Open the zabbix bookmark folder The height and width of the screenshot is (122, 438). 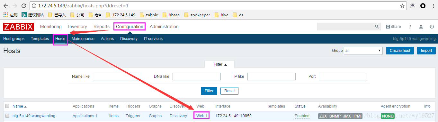coord(149,15)
